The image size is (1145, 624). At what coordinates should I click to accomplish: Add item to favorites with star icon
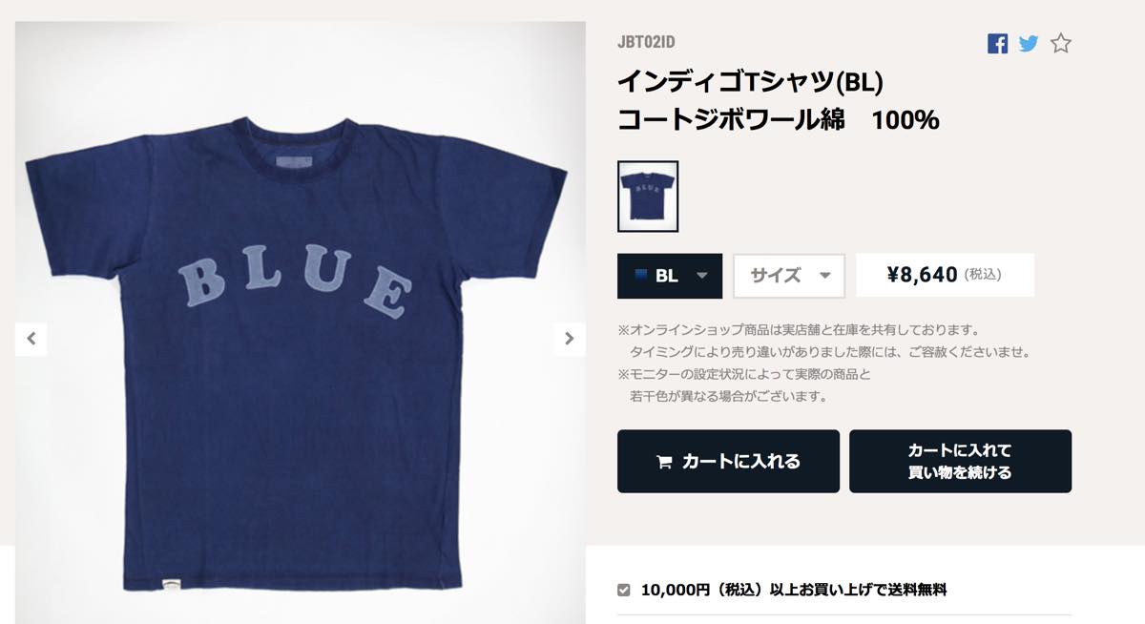pyautogui.click(x=1061, y=43)
